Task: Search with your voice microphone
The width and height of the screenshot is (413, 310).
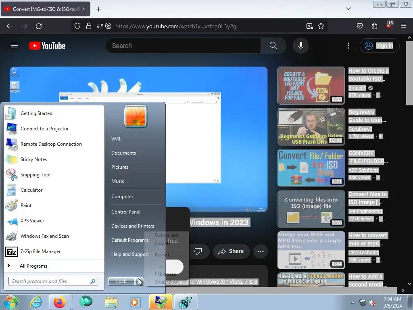Action: [301, 46]
